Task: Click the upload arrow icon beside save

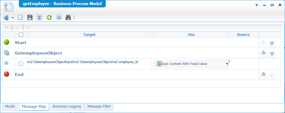Action: pyautogui.click(x=39, y=18)
